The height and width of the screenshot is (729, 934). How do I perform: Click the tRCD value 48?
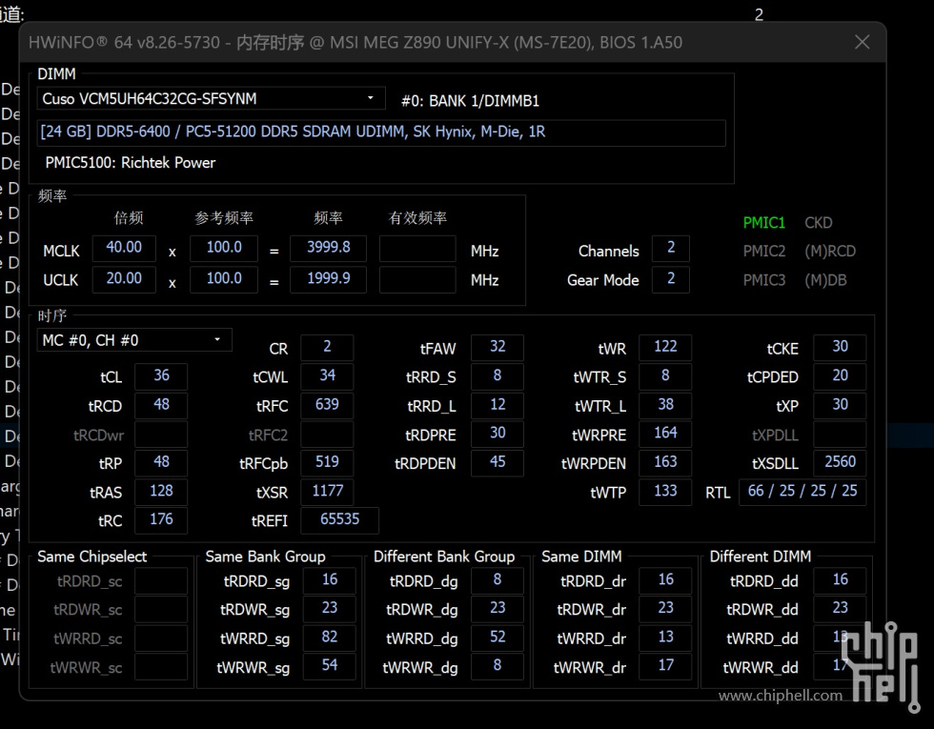tap(161, 405)
